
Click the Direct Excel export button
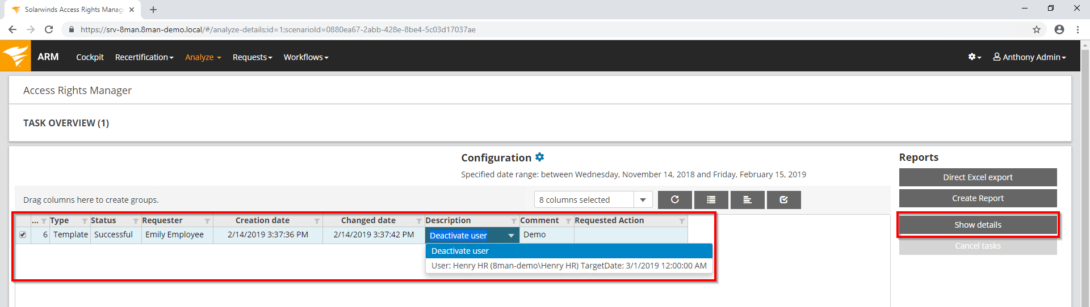click(978, 177)
